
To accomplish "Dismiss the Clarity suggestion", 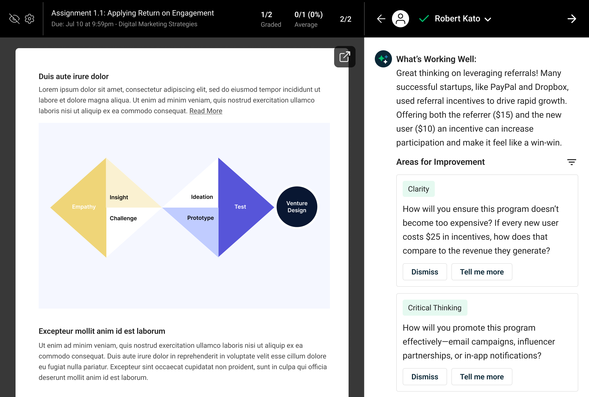I will pyautogui.click(x=425, y=272).
